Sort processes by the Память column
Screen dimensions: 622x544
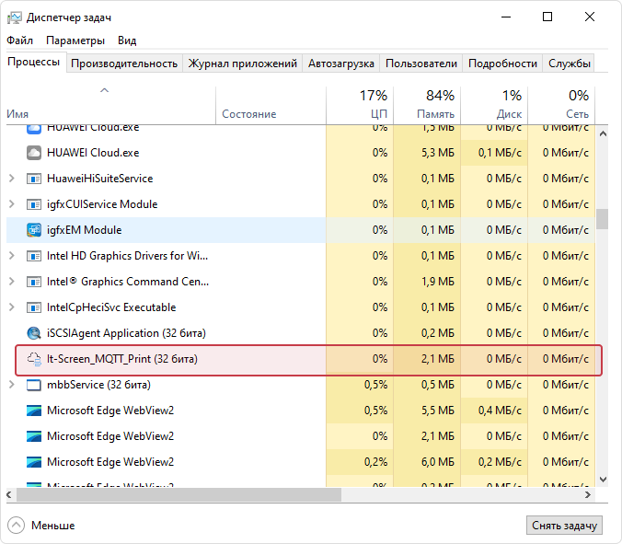427,103
